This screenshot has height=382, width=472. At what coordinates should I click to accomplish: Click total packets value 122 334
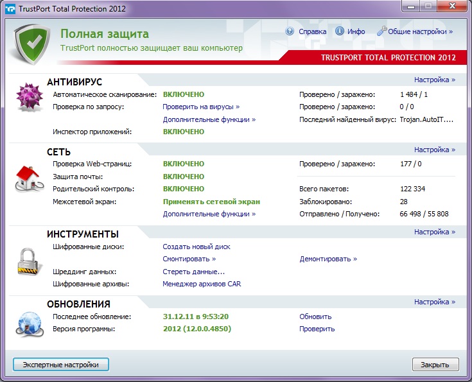click(x=412, y=189)
